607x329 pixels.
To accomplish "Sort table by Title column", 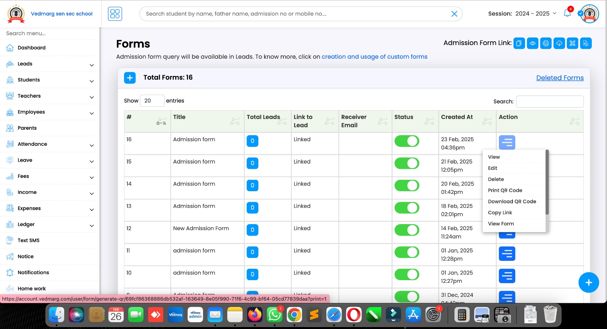I will click(x=207, y=121).
